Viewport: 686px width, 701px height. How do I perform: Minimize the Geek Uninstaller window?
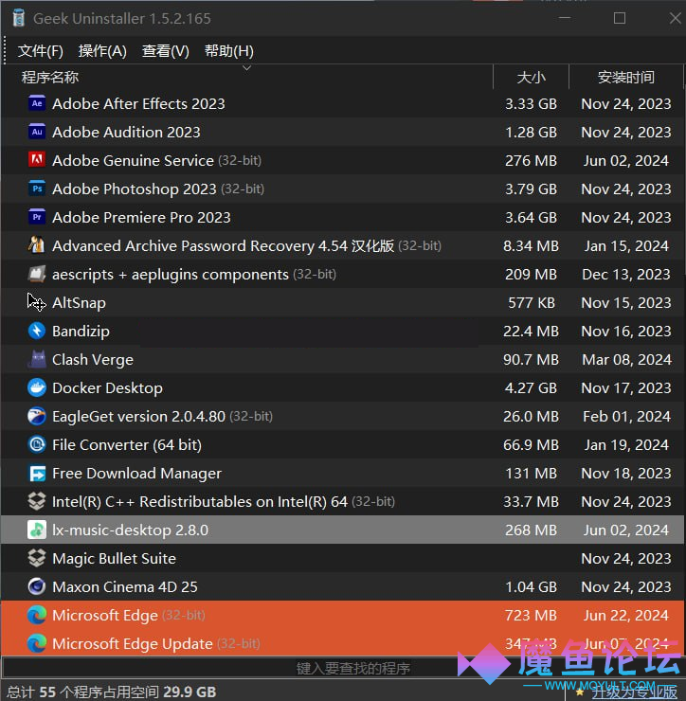565,18
